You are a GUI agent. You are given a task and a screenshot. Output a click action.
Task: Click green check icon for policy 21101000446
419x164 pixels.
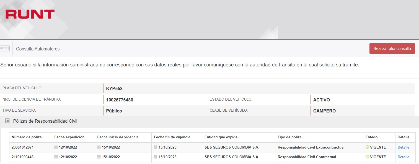(x=367, y=157)
